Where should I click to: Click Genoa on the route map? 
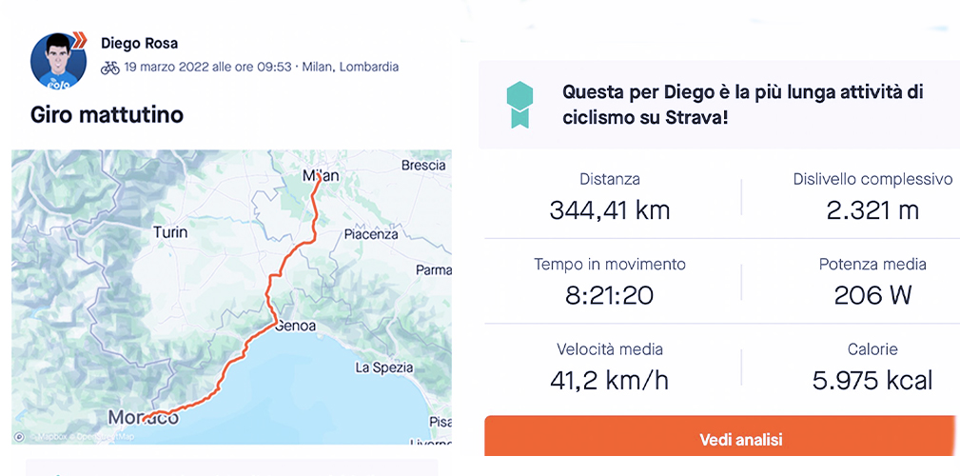(294, 326)
